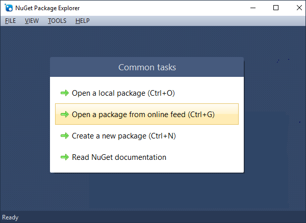306x223 pixels.
Task: Click green arrow beside Create a new package
Action: point(64,136)
